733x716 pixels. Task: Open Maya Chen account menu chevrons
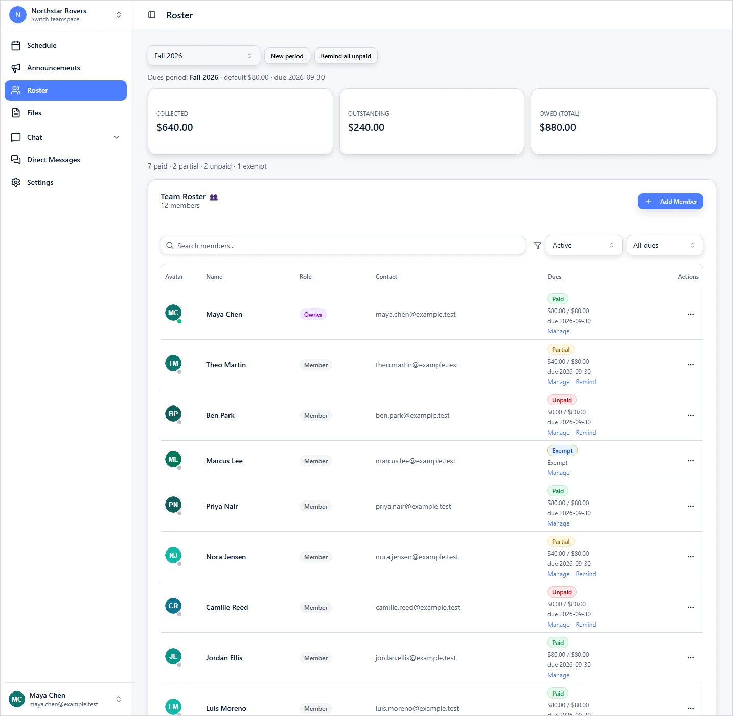point(119,699)
